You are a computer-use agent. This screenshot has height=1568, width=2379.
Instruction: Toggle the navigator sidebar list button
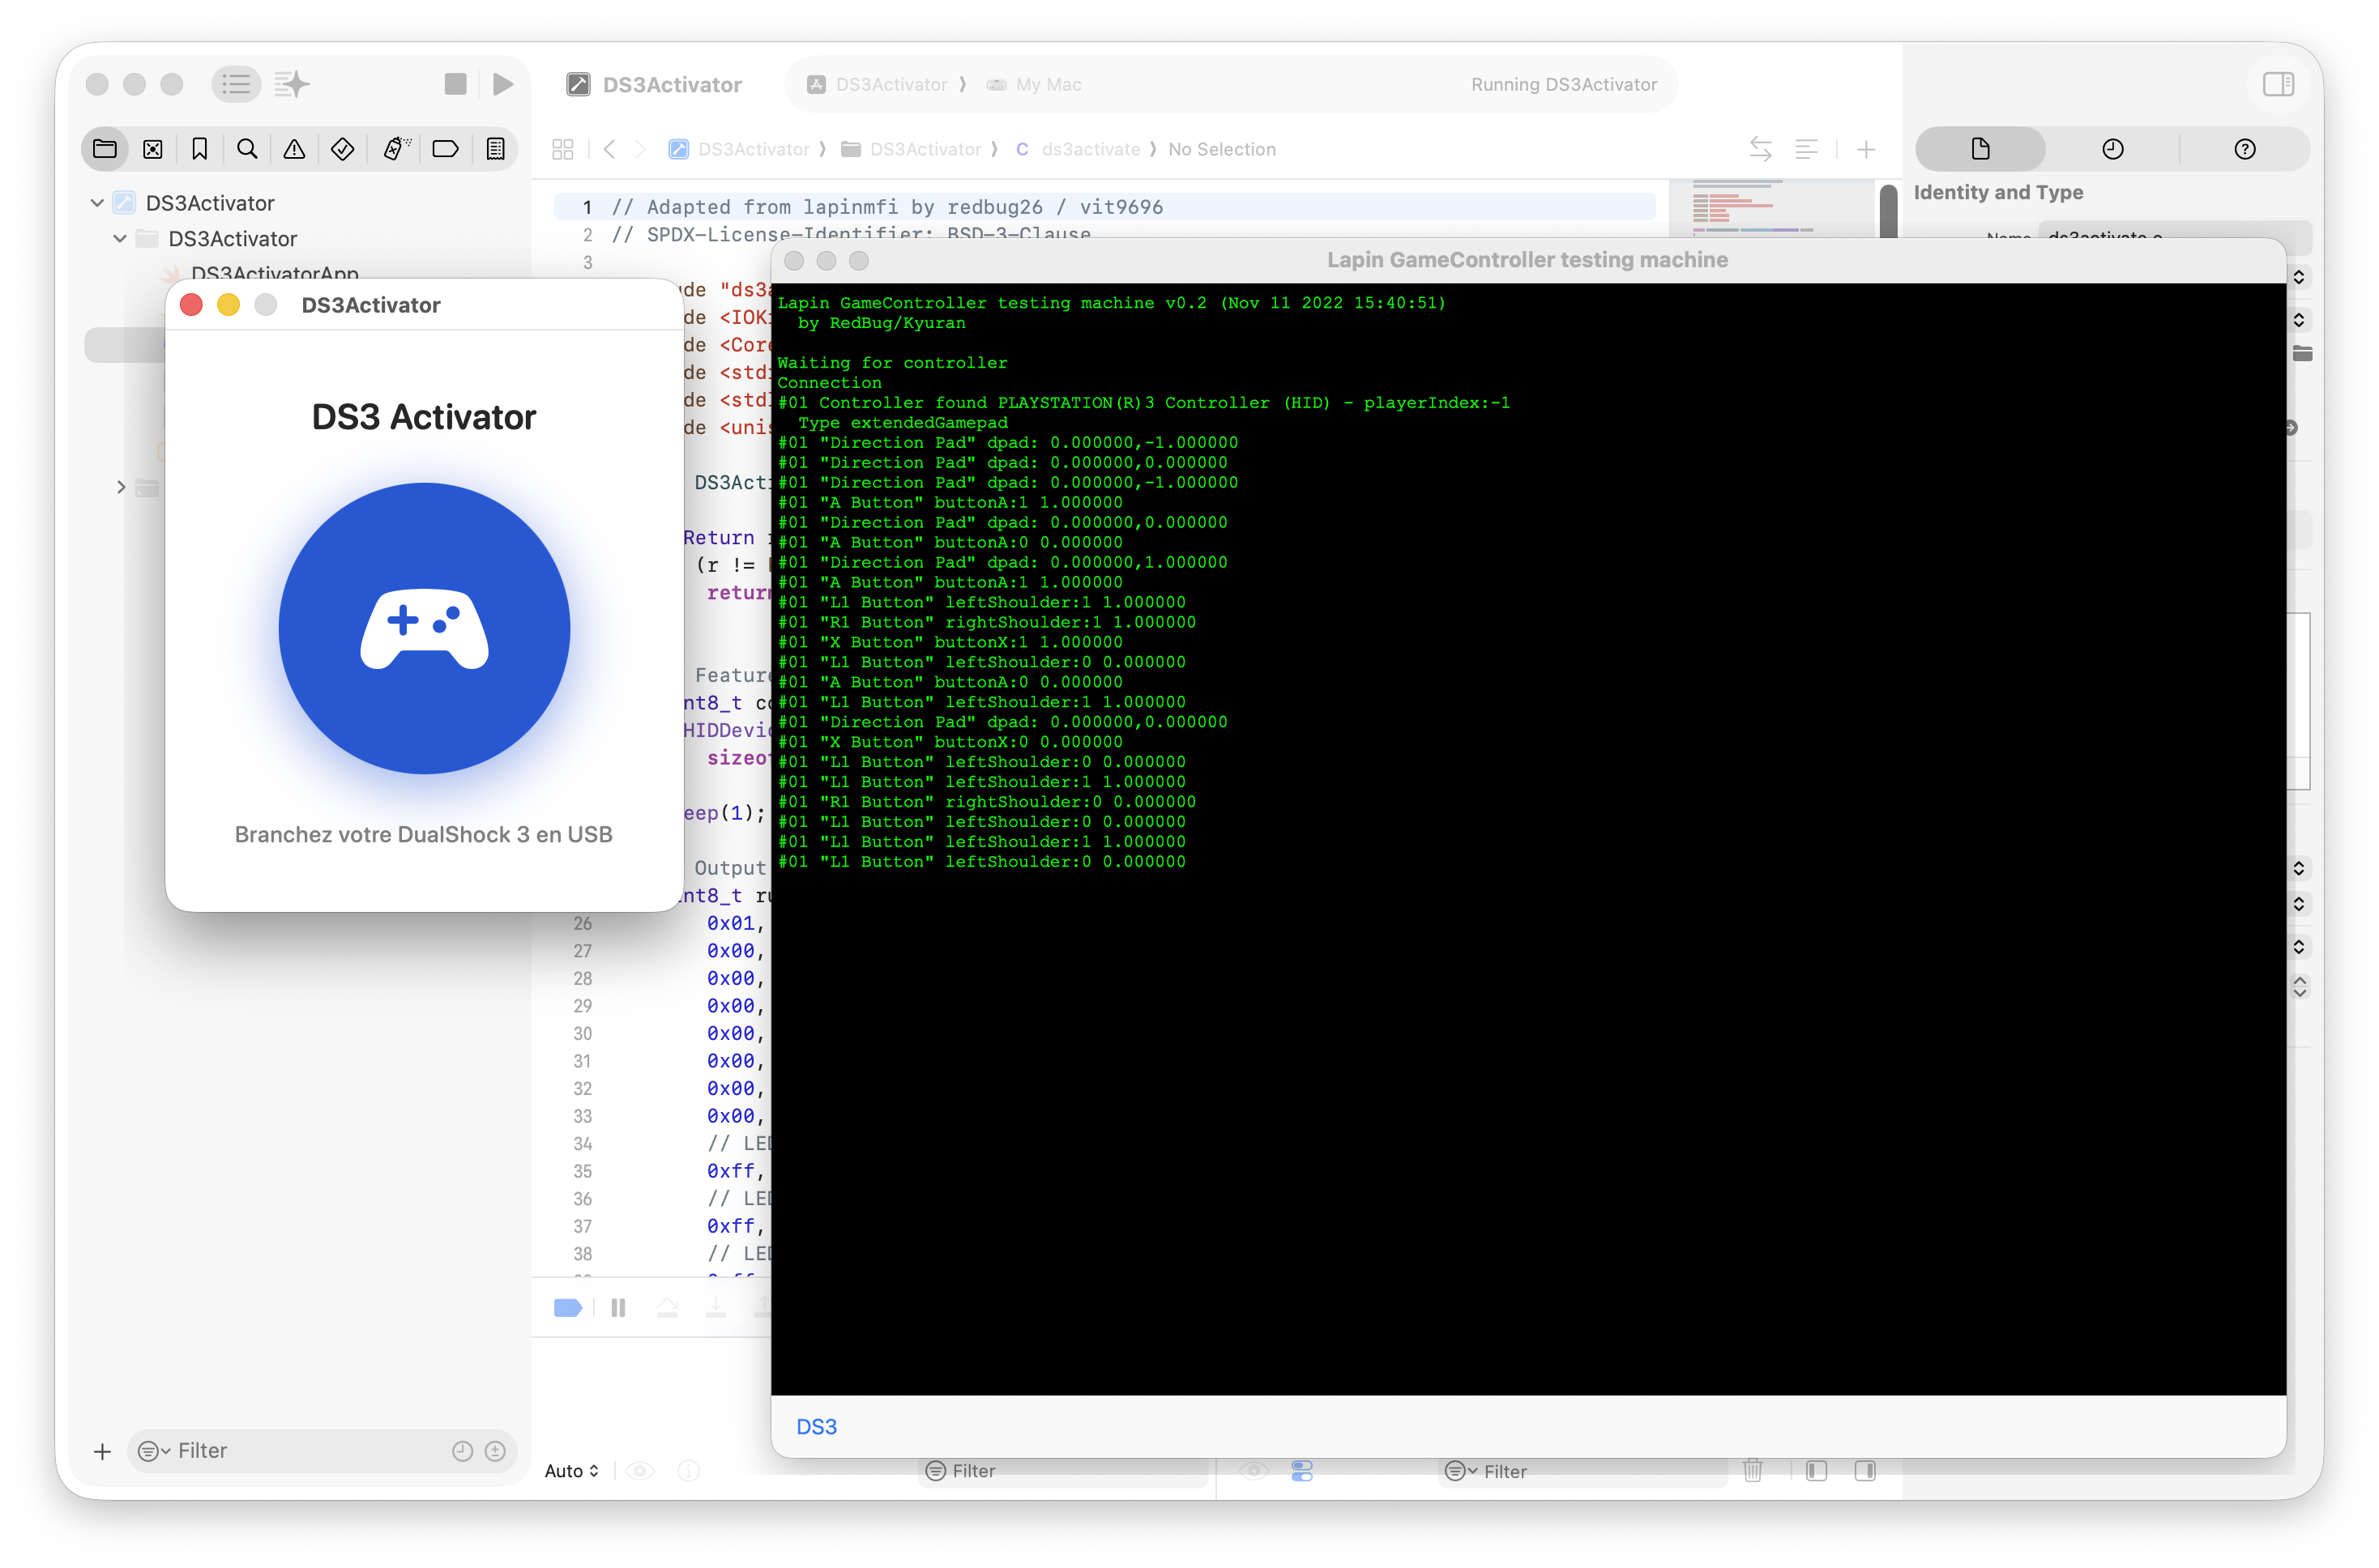236,84
